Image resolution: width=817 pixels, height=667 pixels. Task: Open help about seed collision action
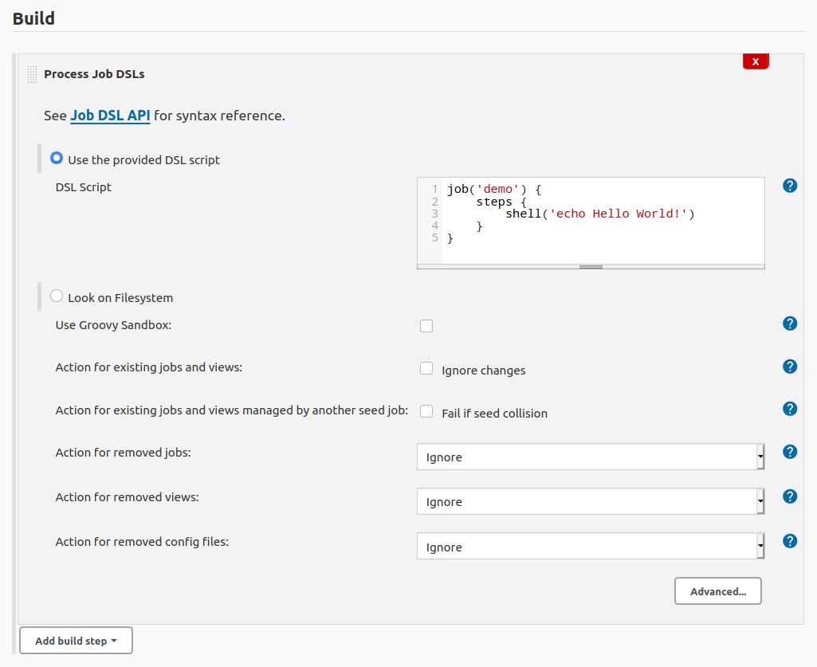(x=789, y=409)
